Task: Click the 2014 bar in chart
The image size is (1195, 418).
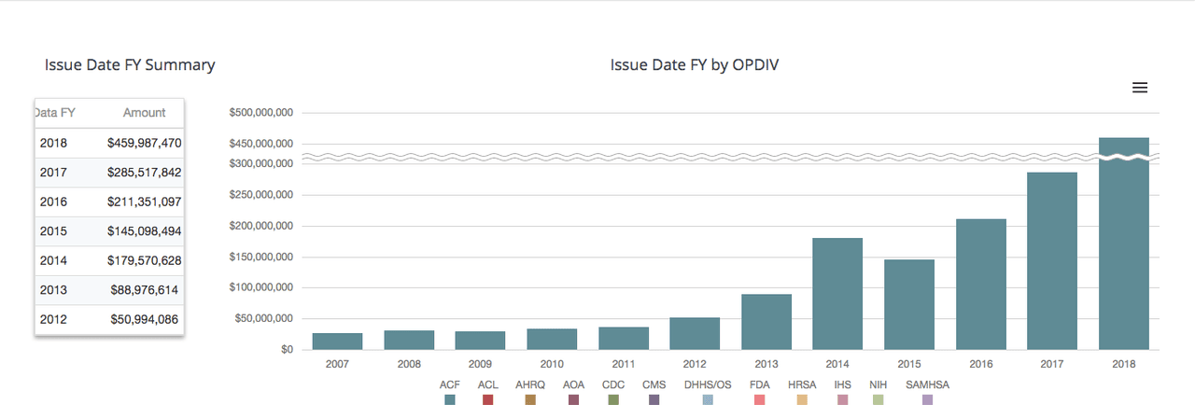Action: click(x=837, y=294)
